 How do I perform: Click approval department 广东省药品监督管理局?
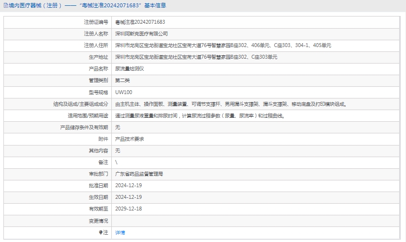click(139, 174)
